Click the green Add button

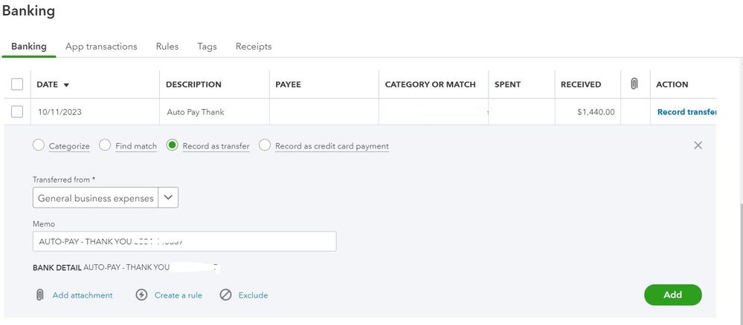tap(672, 295)
